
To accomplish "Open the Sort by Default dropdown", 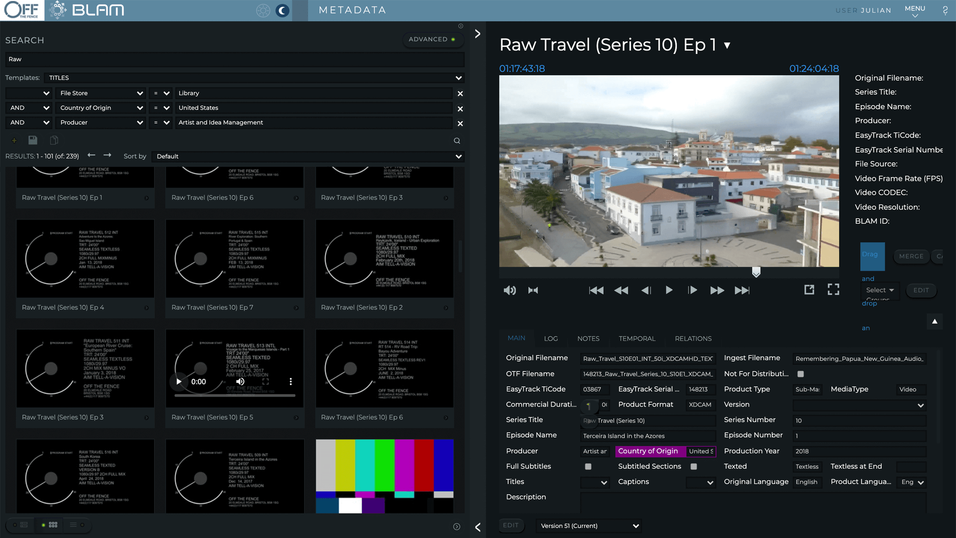I will pos(308,157).
